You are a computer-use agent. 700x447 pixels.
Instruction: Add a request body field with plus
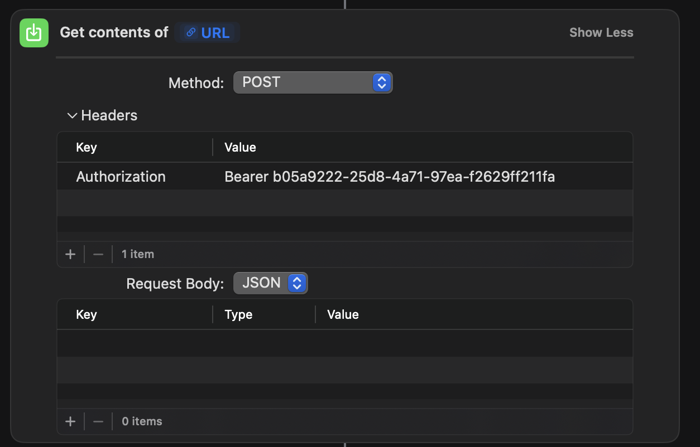pyautogui.click(x=70, y=421)
